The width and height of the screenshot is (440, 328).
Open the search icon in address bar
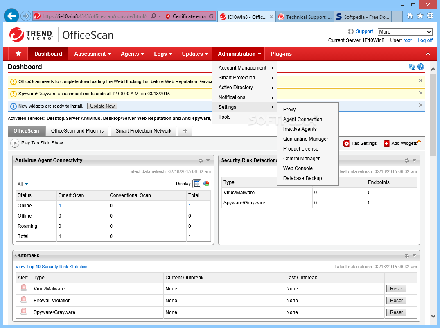click(153, 16)
